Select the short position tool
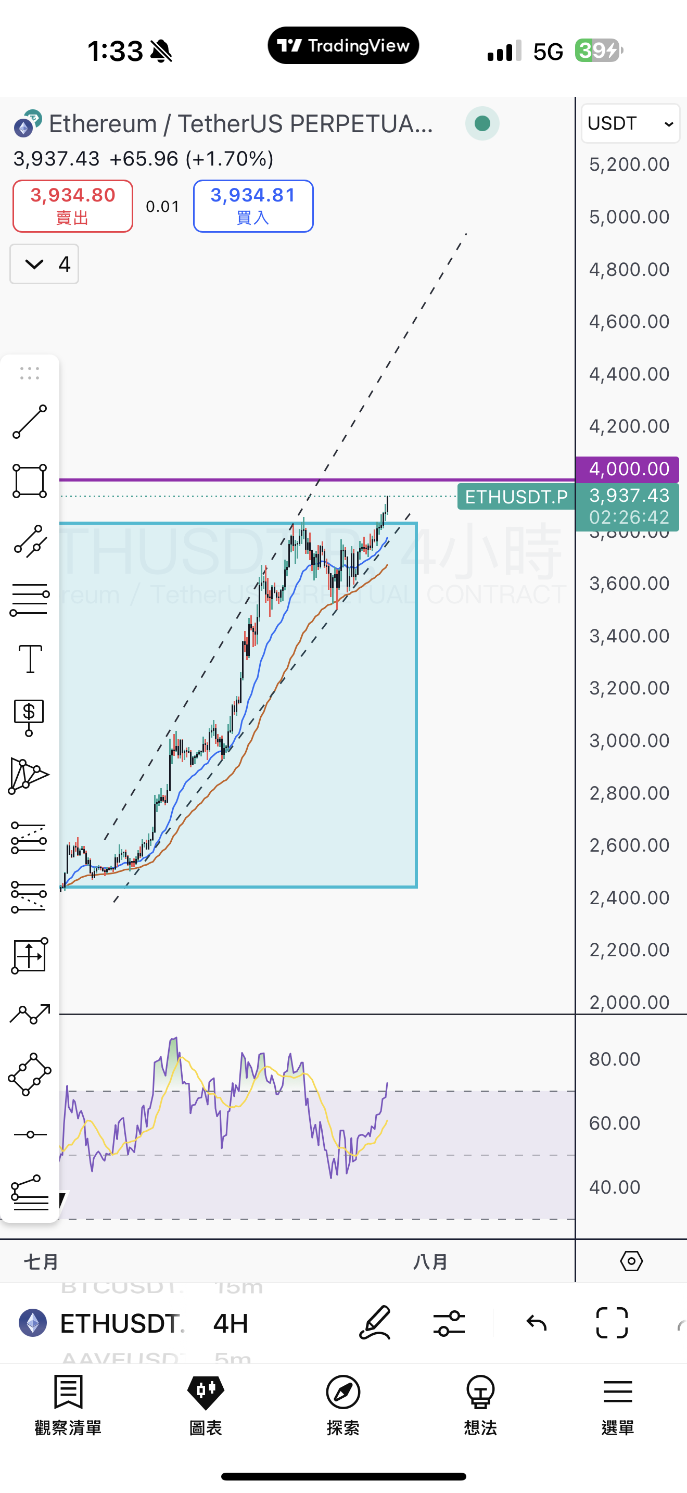This screenshot has height=1493, width=687. click(x=29, y=897)
